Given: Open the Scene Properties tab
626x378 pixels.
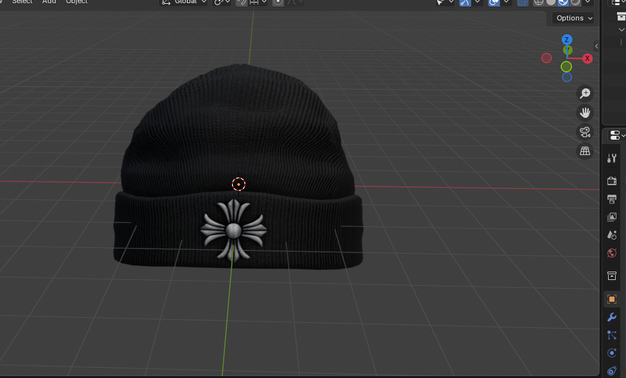Looking at the screenshot, I should point(611,234).
